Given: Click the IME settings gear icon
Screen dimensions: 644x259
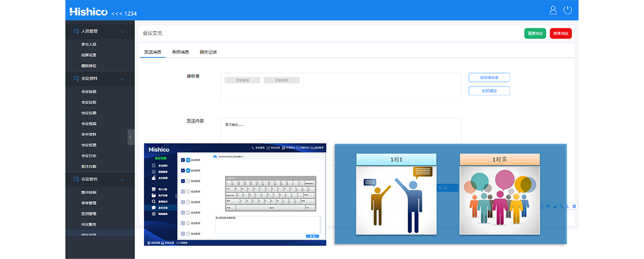Looking at the screenshot, I should (x=574, y=206).
